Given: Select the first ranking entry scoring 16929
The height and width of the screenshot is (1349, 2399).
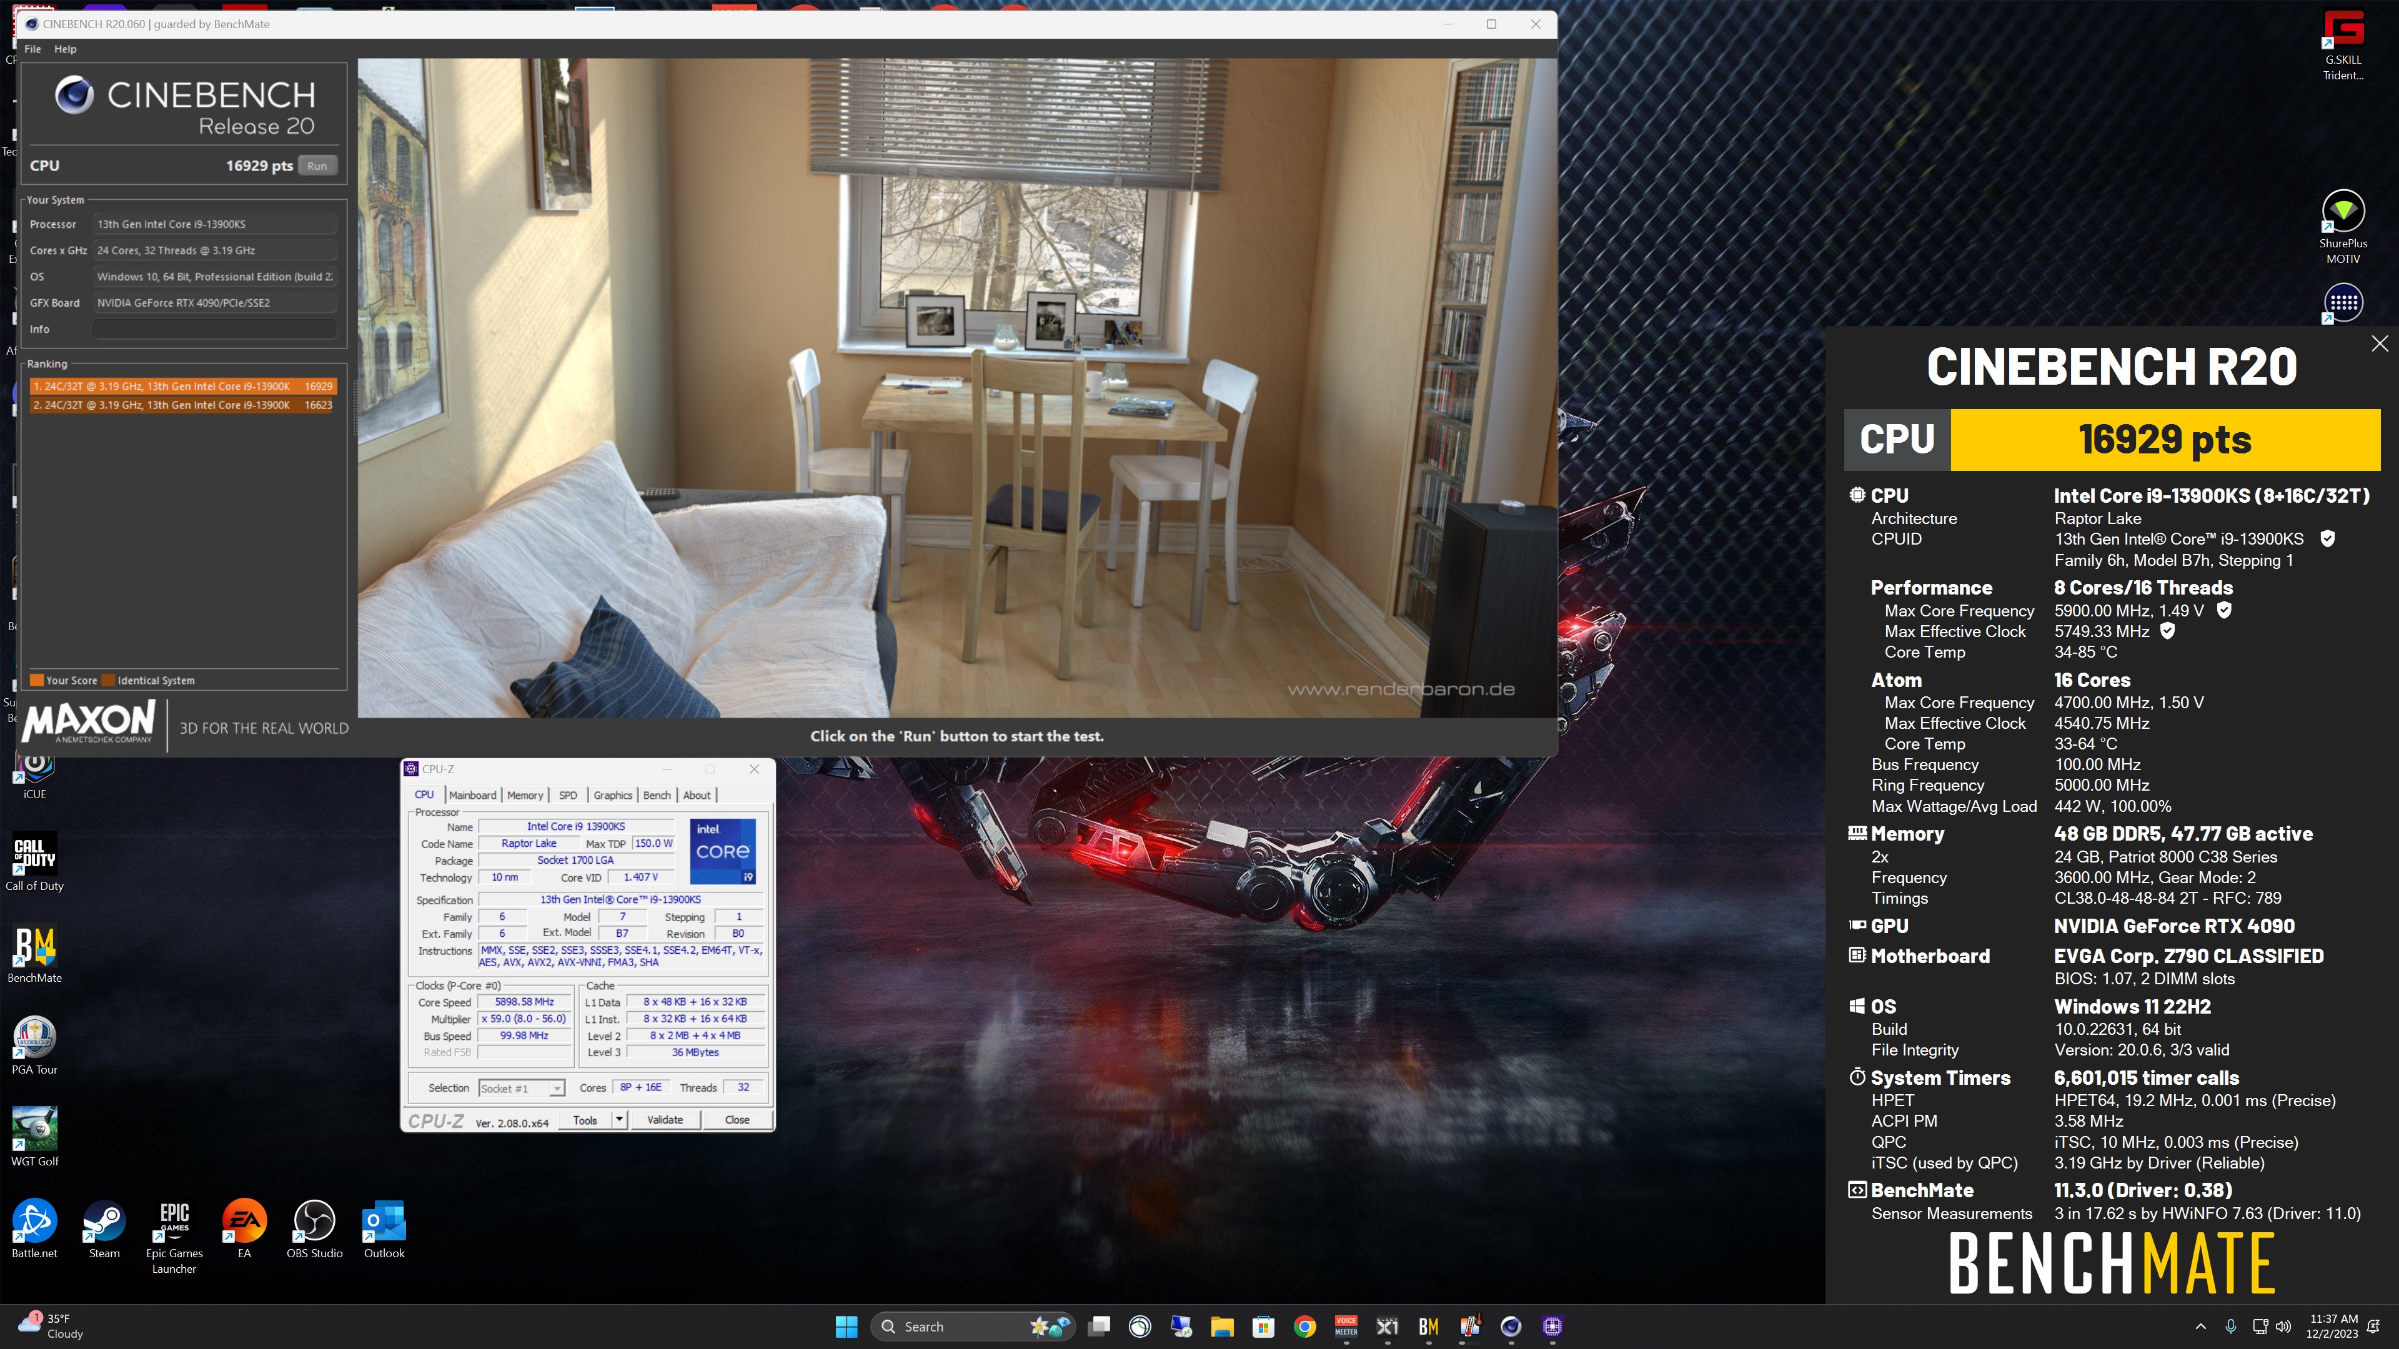Looking at the screenshot, I should 182,385.
